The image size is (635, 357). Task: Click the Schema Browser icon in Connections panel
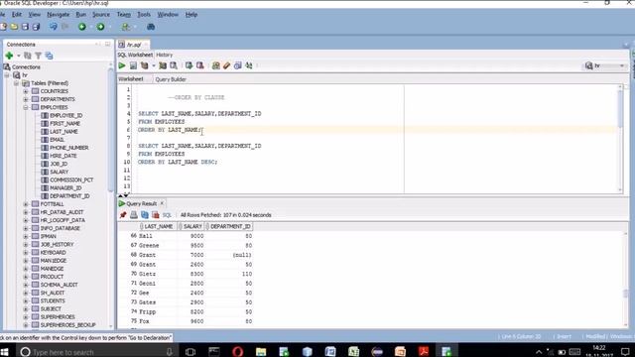pyautogui.click(x=49, y=56)
